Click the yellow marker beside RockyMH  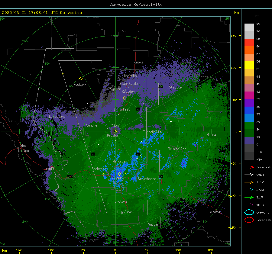pyautogui.click(x=81, y=79)
